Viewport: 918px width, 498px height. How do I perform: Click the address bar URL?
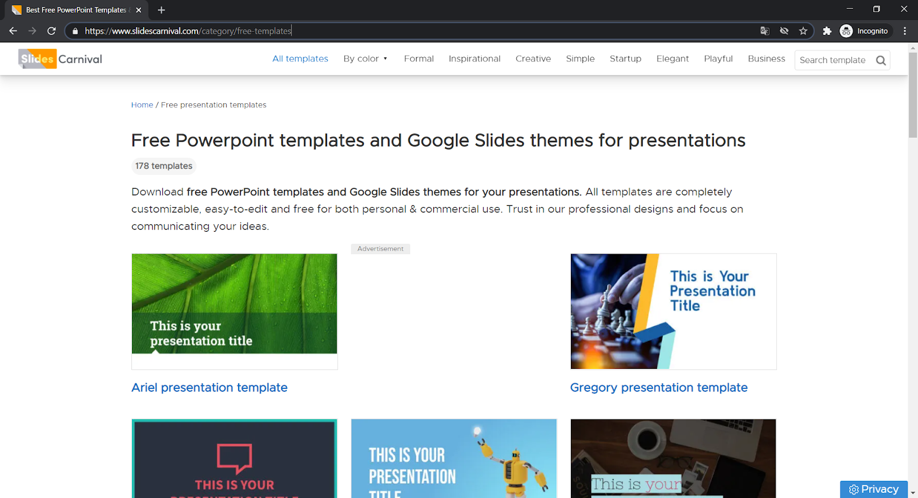pyautogui.click(x=188, y=31)
